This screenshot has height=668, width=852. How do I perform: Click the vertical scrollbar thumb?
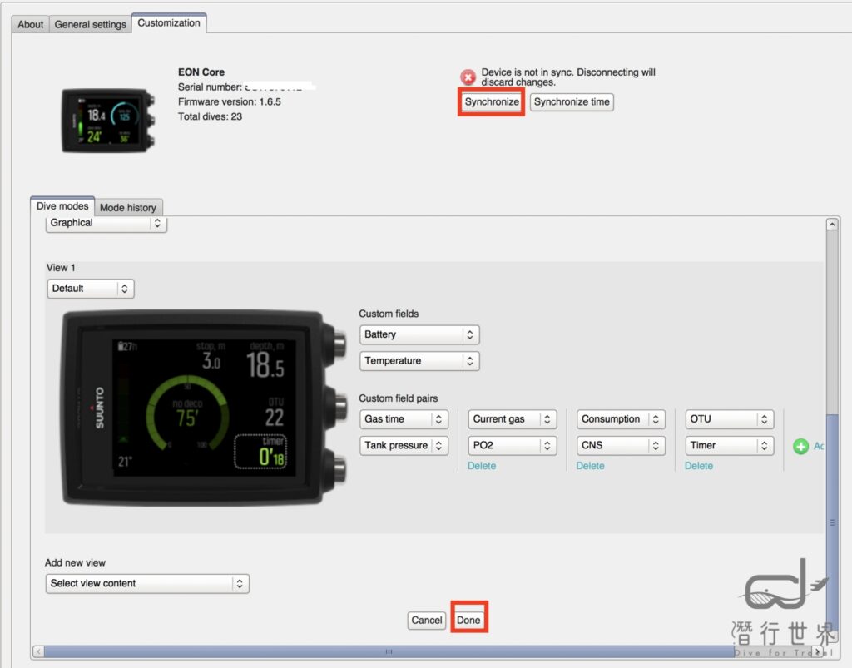pyautogui.click(x=832, y=522)
